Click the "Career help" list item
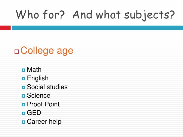The height and width of the screenshot is (137, 183). [44, 122]
